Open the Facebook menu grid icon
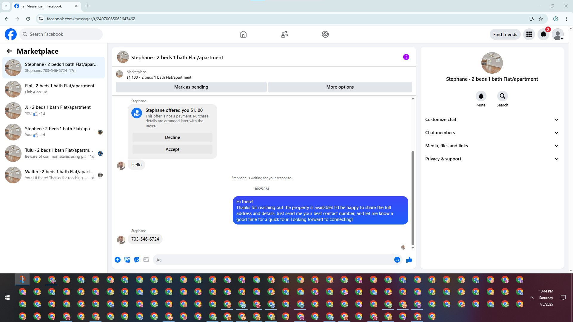 pyautogui.click(x=529, y=34)
